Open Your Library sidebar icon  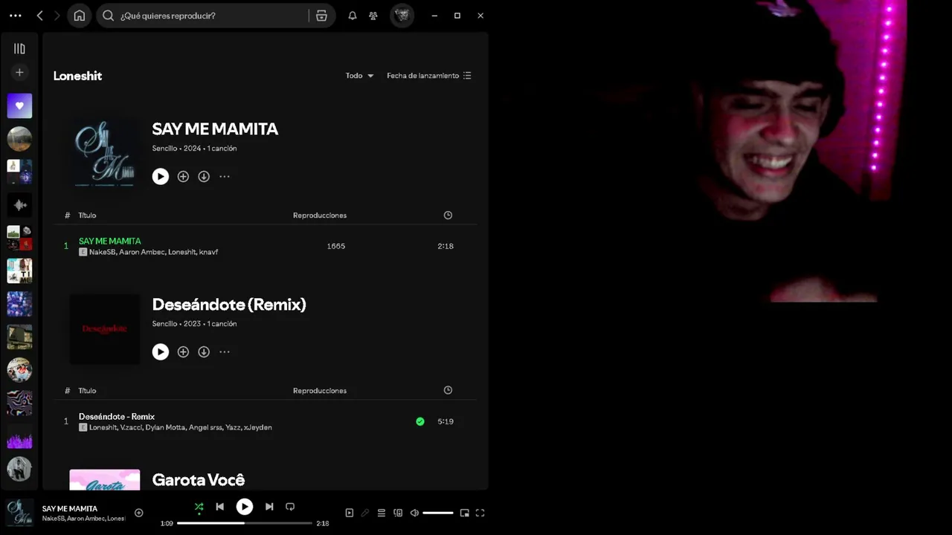(19, 49)
